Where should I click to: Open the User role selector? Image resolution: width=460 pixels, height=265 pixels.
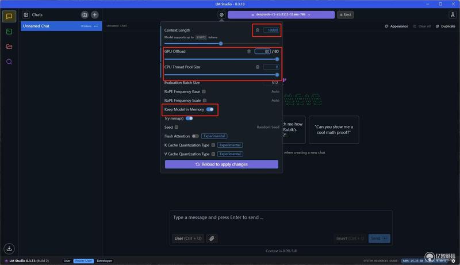click(x=188, y=239)
